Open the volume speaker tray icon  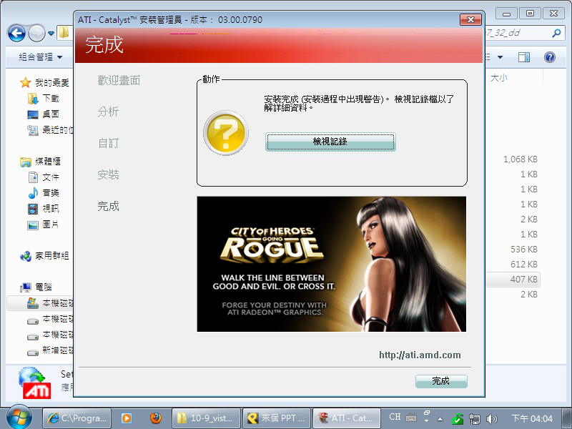coord(492,419)
